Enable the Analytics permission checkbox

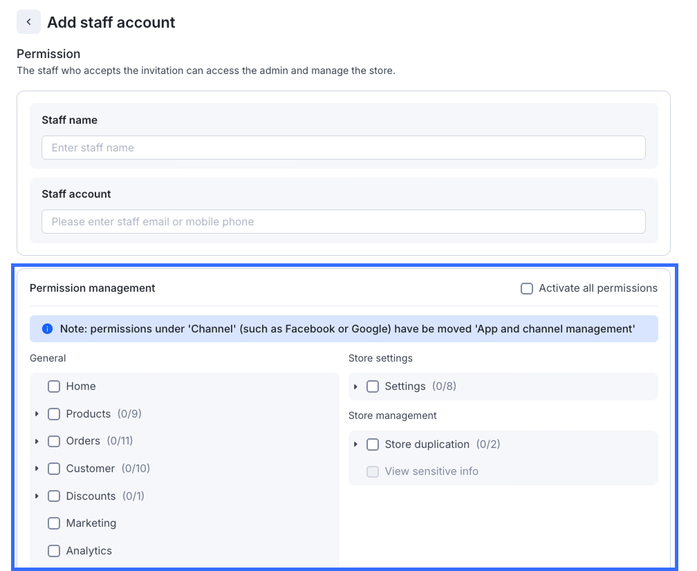[x=54, y=551]
